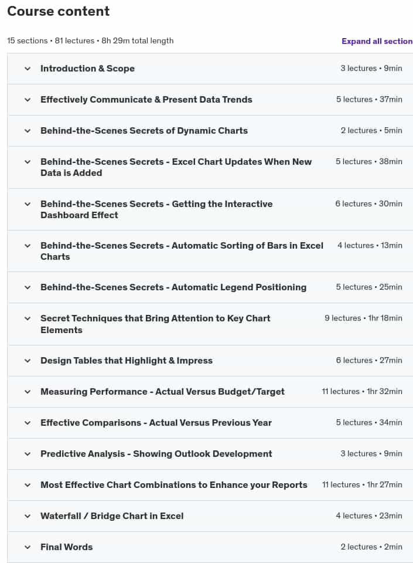
Task: Click chevron next to Automatic Sorting of Bars
Action: tap(28, 246)
